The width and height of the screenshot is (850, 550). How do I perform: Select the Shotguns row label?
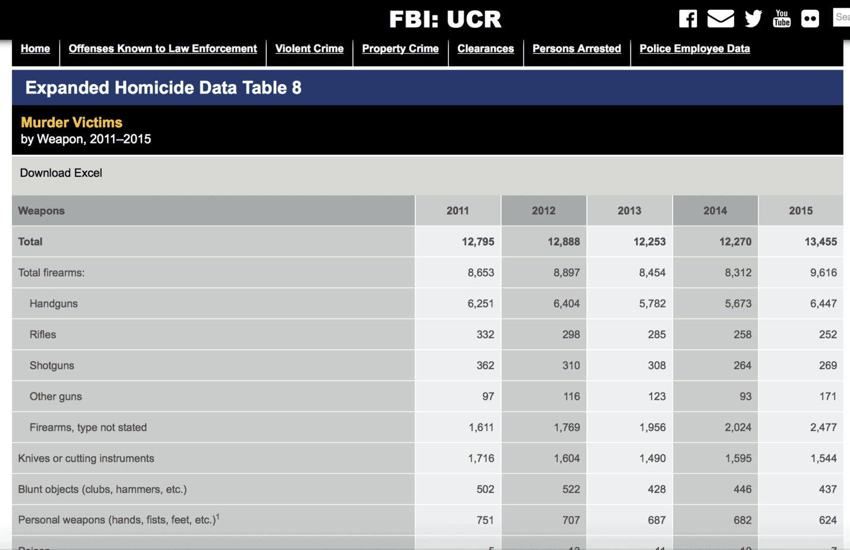coord(52,365)
